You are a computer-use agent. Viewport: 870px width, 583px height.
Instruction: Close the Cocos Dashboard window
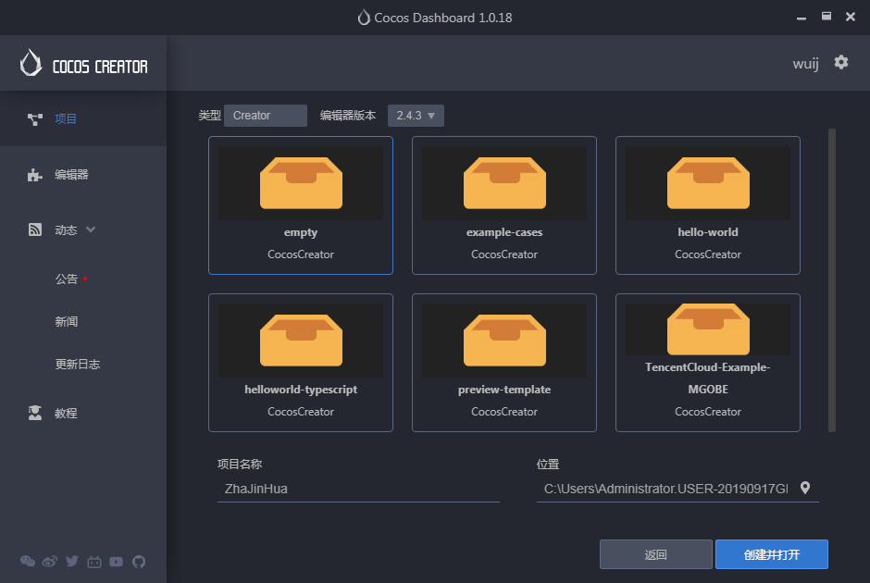coord(851,17)
